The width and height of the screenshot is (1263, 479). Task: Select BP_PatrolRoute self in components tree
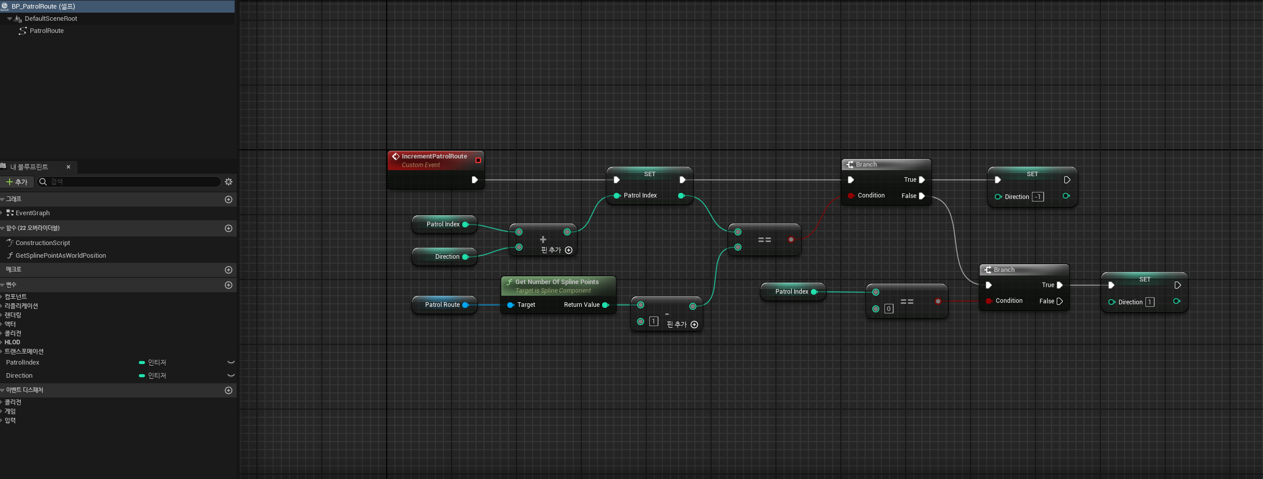point(117,7)
